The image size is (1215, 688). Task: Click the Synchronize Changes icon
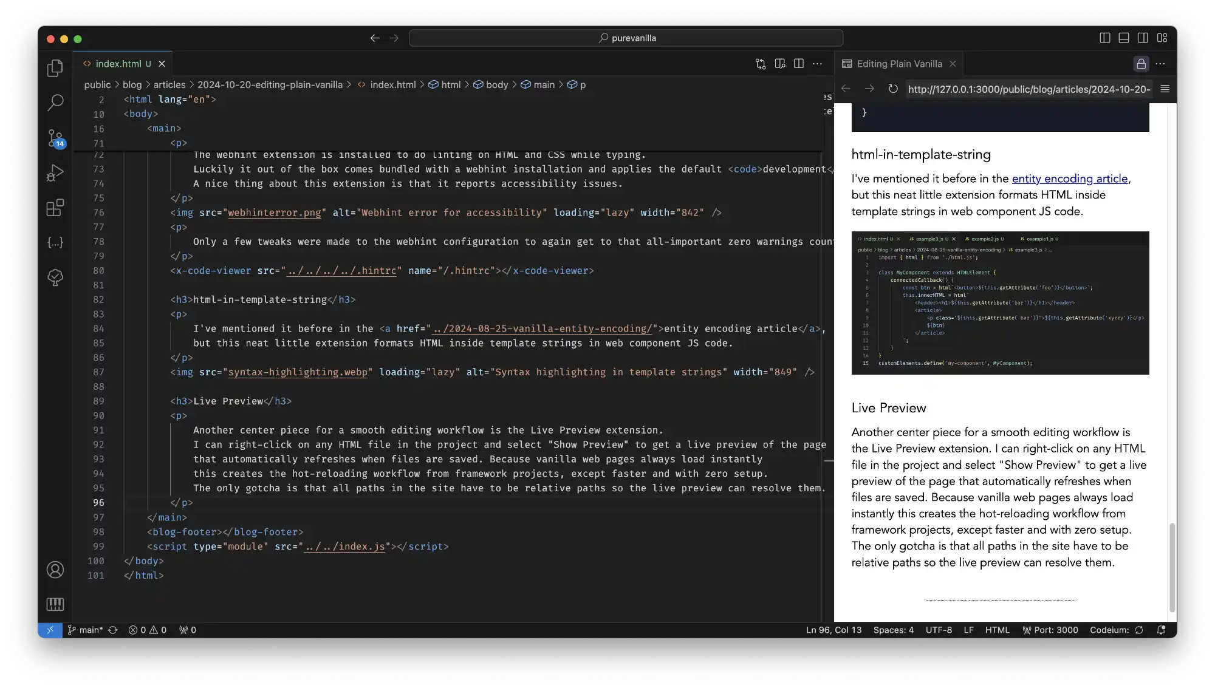coord(113,630)
